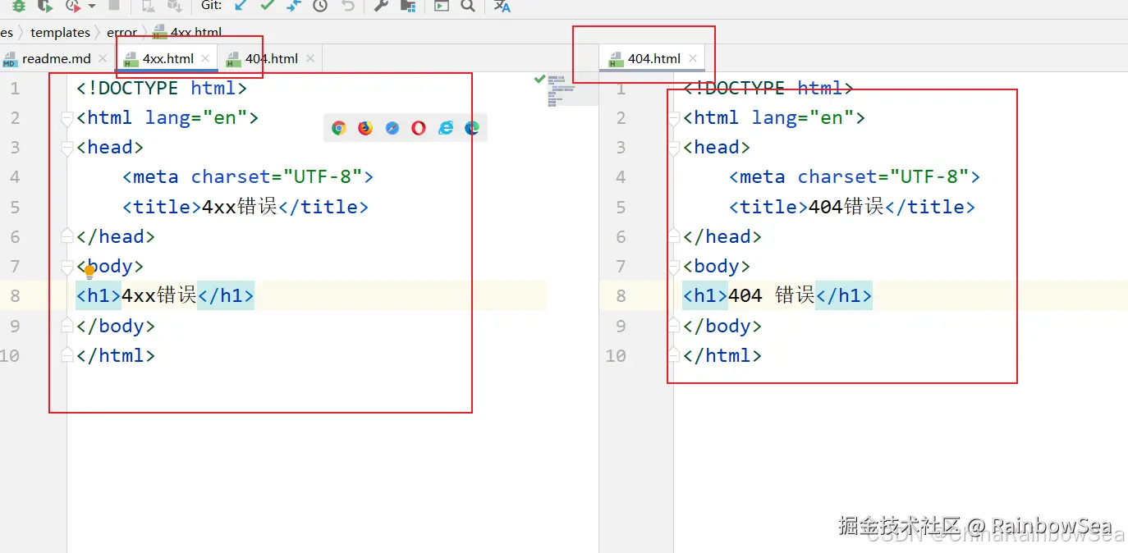Toggle fold marker at </body> line 9, left editor
This screenshot has height=553, width=1128.
tap(67, 326)
